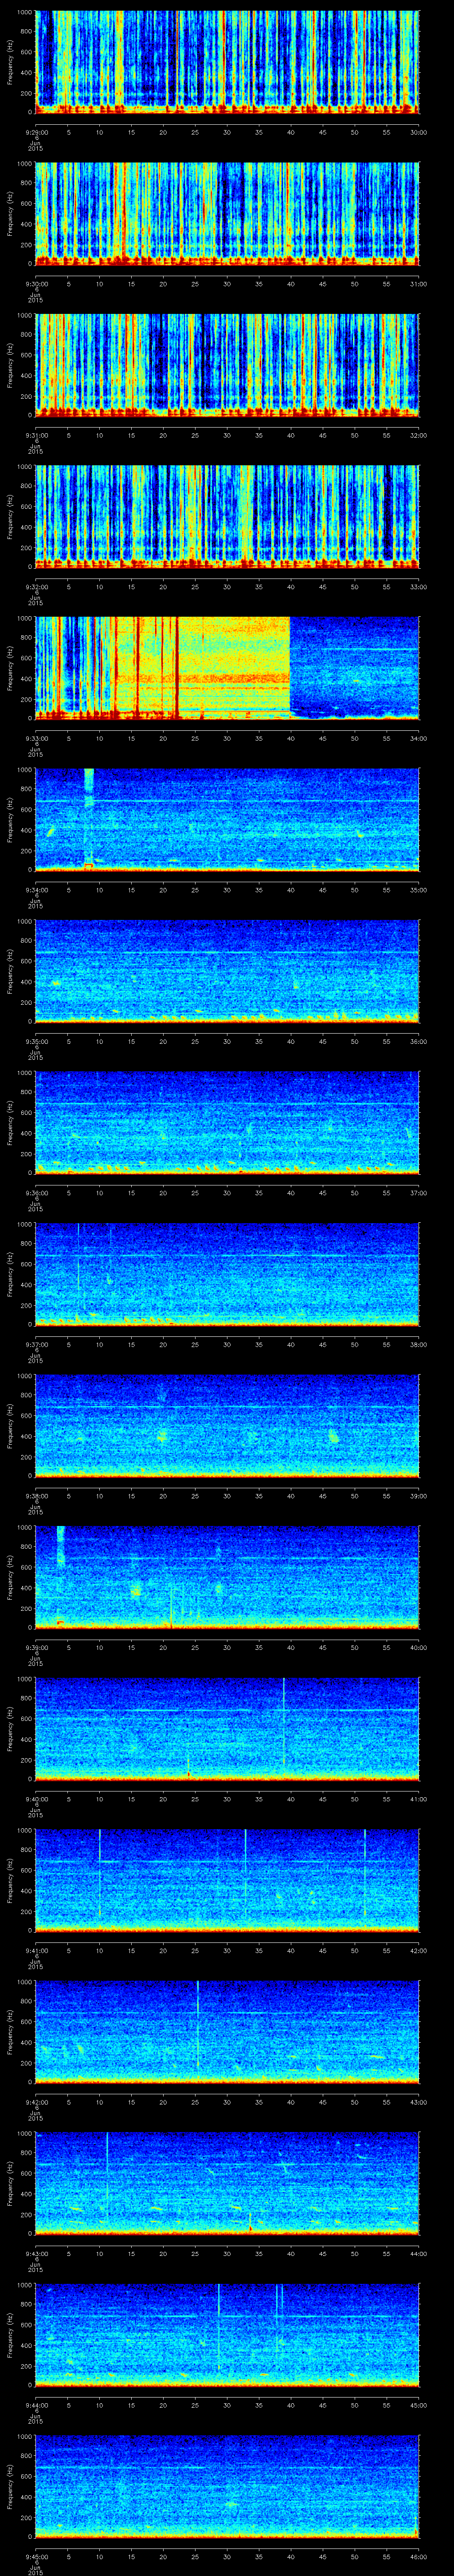Click the spectrogram panel starting at 9:40:00
The width and height of the screenshot is (454, 2576).
(x=227, y=1729)
